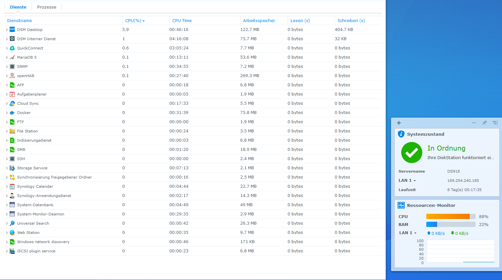Image resolution: width=502 pixels, height=280 pixels.
Task: Click the AFP service icon
Action: coord(12,85)
